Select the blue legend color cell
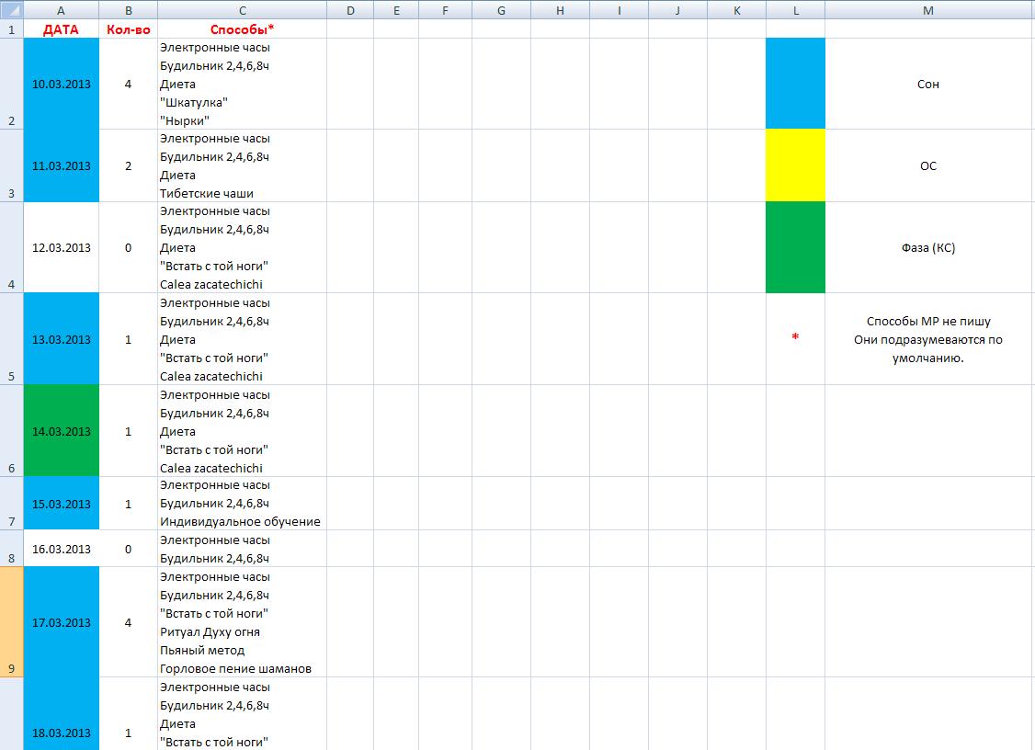1035x750 pixels. coord(795,84)
